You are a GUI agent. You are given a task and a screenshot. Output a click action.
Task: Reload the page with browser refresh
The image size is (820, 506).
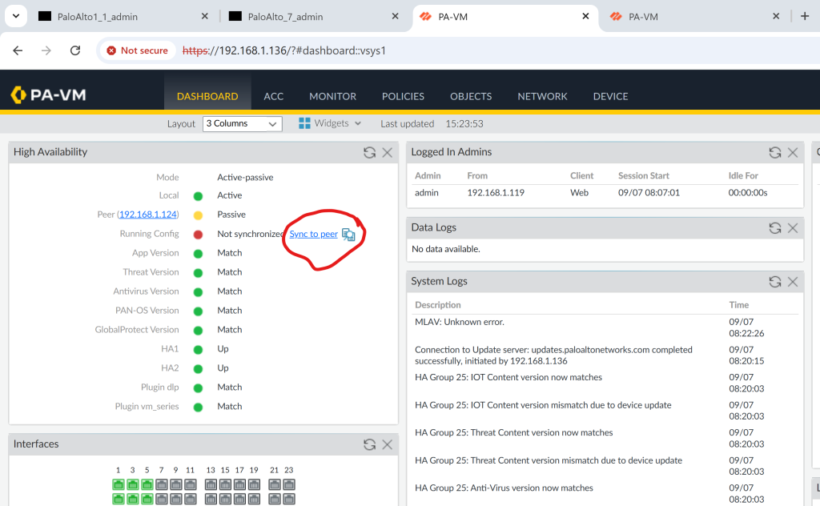click(75, 50)
